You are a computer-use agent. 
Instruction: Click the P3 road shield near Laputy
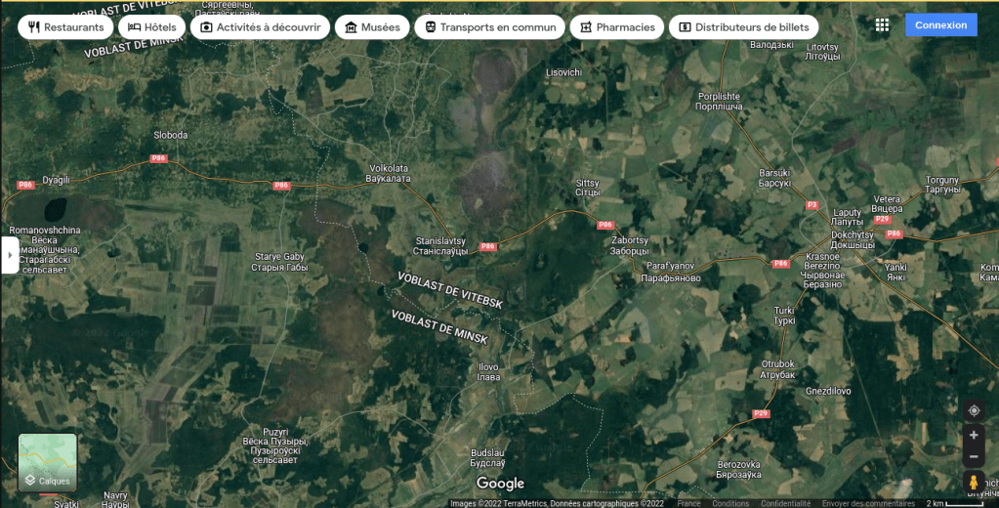[x=812, y=205]
